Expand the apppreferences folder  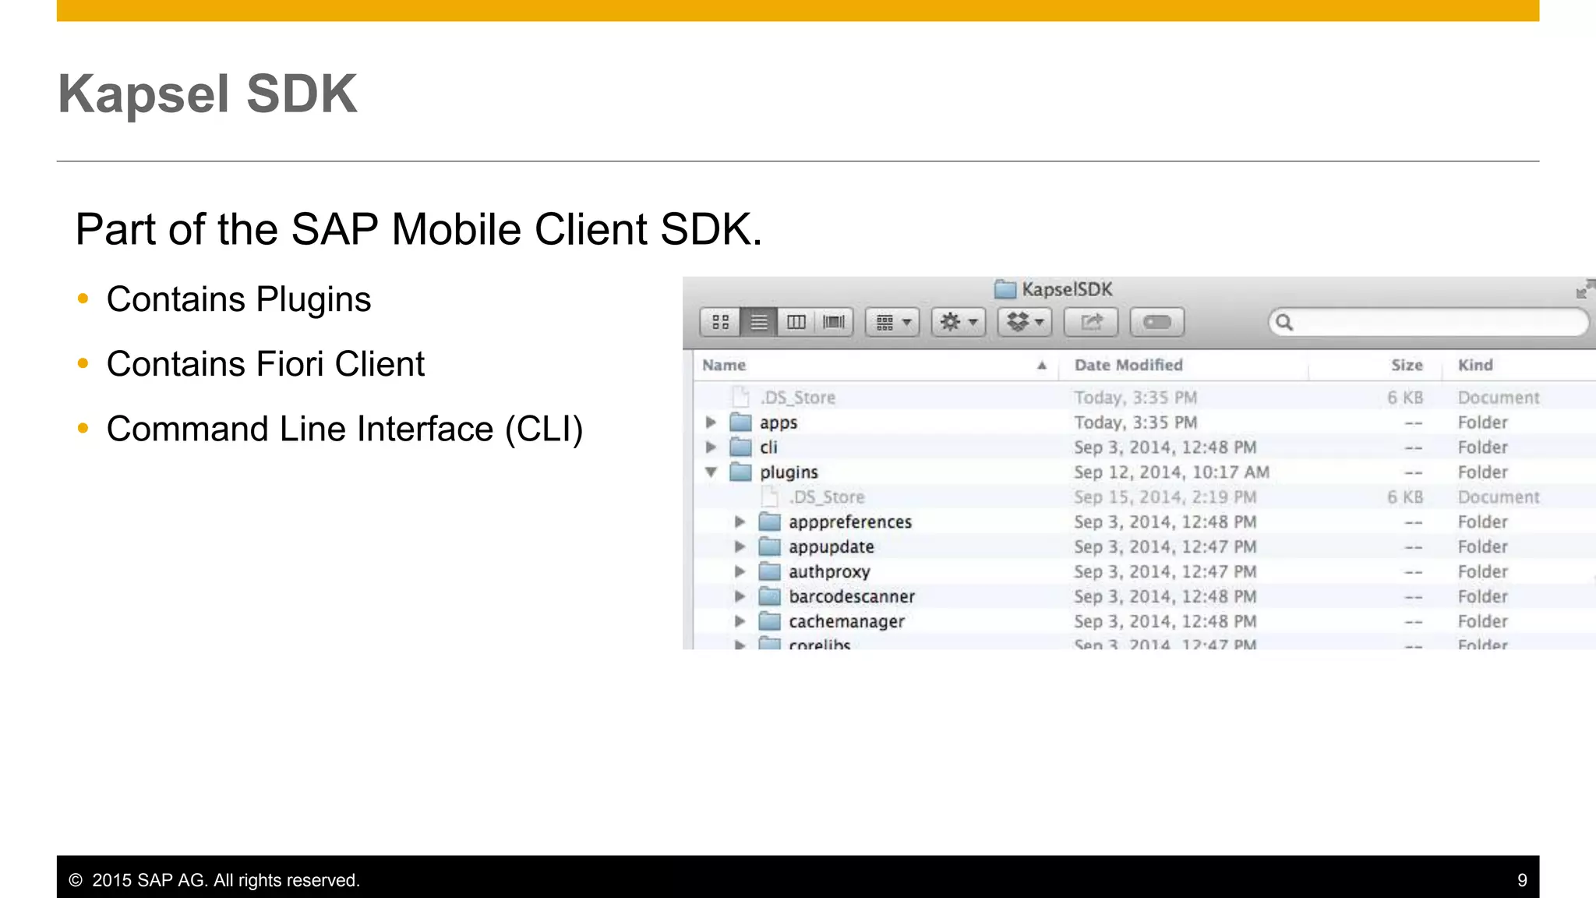pos(740,522)
